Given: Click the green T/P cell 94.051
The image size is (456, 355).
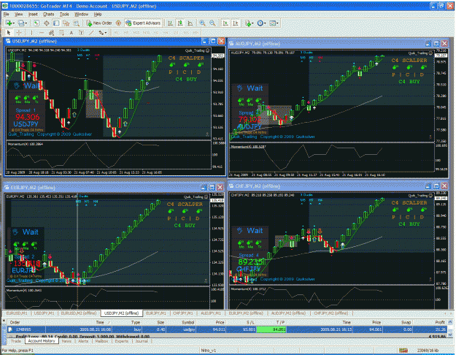Looking at the screenshot, I should tap(271, 329).
